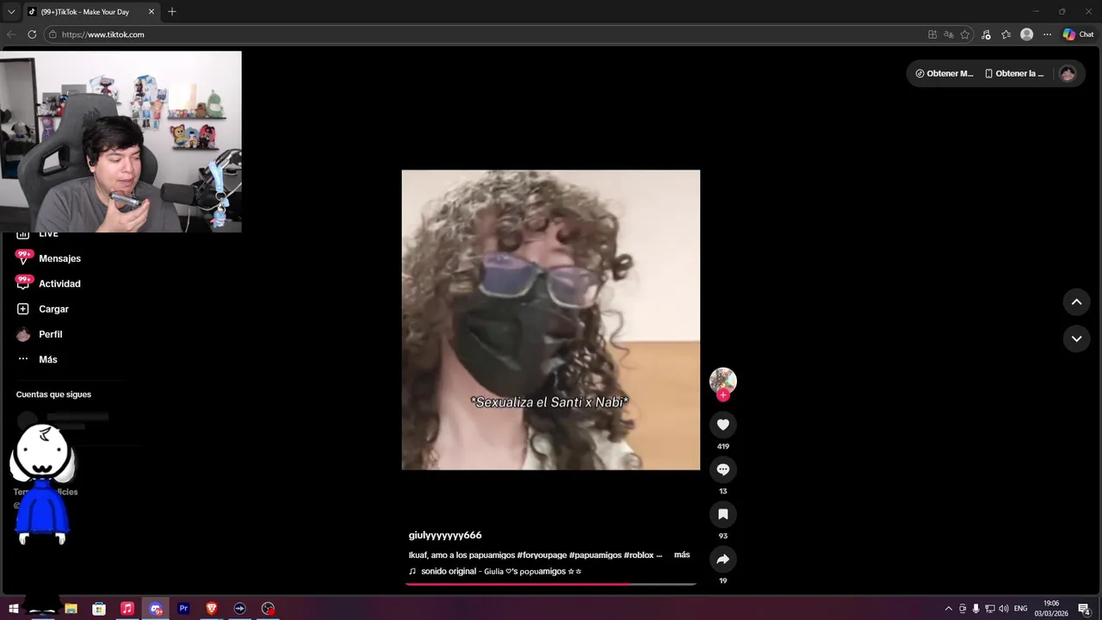
Task: Add this page to favorites star
Action: [x=965, y=34]
